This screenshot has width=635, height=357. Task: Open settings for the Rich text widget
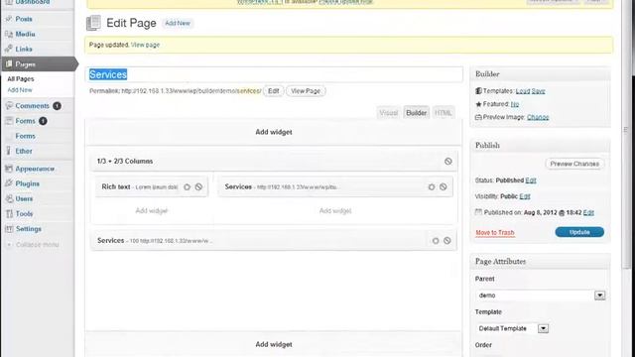[188, 187]
